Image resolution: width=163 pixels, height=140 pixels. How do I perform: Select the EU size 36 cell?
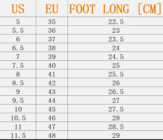(x=52, y=31)
